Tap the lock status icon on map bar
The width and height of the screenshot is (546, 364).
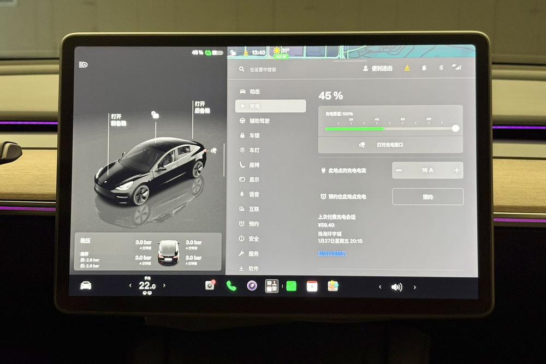[x=233, y=53]
